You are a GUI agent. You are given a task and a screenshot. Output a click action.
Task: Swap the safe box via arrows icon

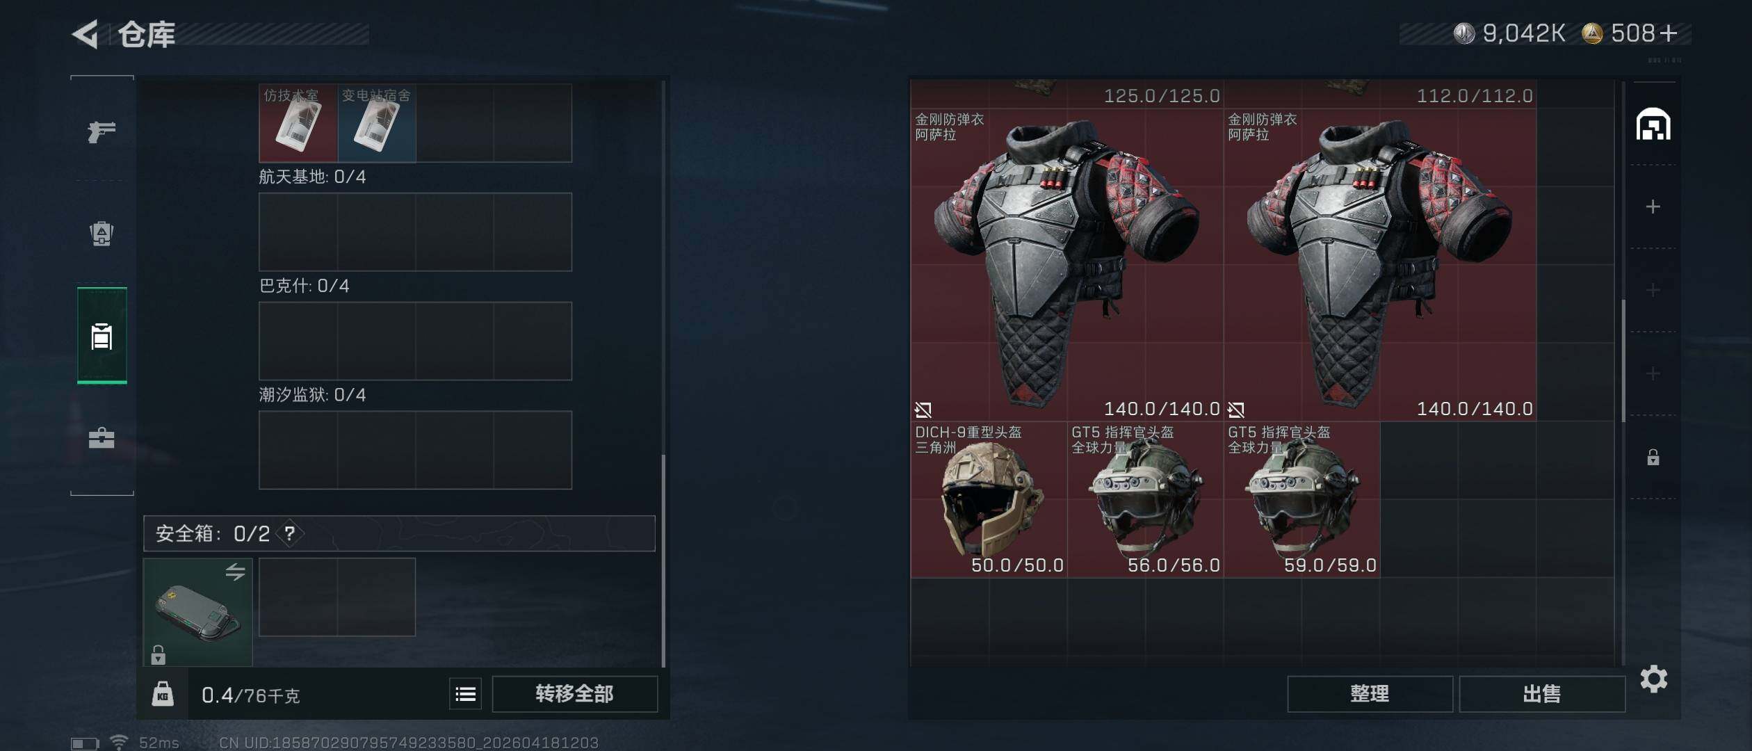pyautogui.click(x=235, y=572)
